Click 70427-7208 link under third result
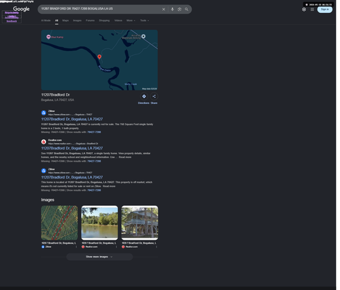 tap(94, 190)
